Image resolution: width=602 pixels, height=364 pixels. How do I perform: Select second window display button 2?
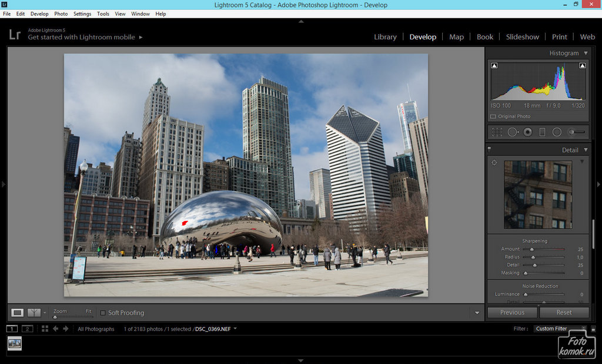point(27,329)
